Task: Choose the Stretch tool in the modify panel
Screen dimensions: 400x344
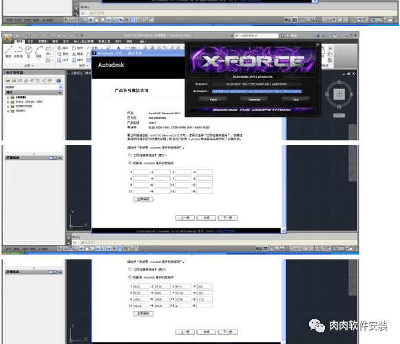Action: click(63, 60)
